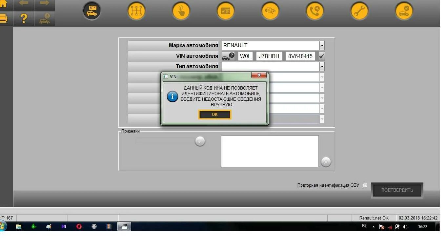Click the VIN автомобиля label

point(197,56)
